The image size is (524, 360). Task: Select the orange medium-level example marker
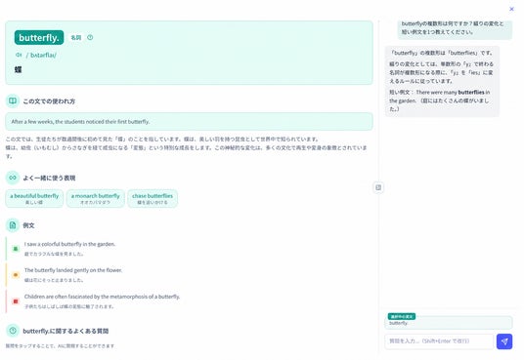(16, 275)
